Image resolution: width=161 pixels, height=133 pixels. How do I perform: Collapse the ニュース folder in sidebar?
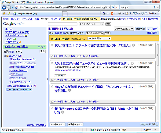point(5,56)
